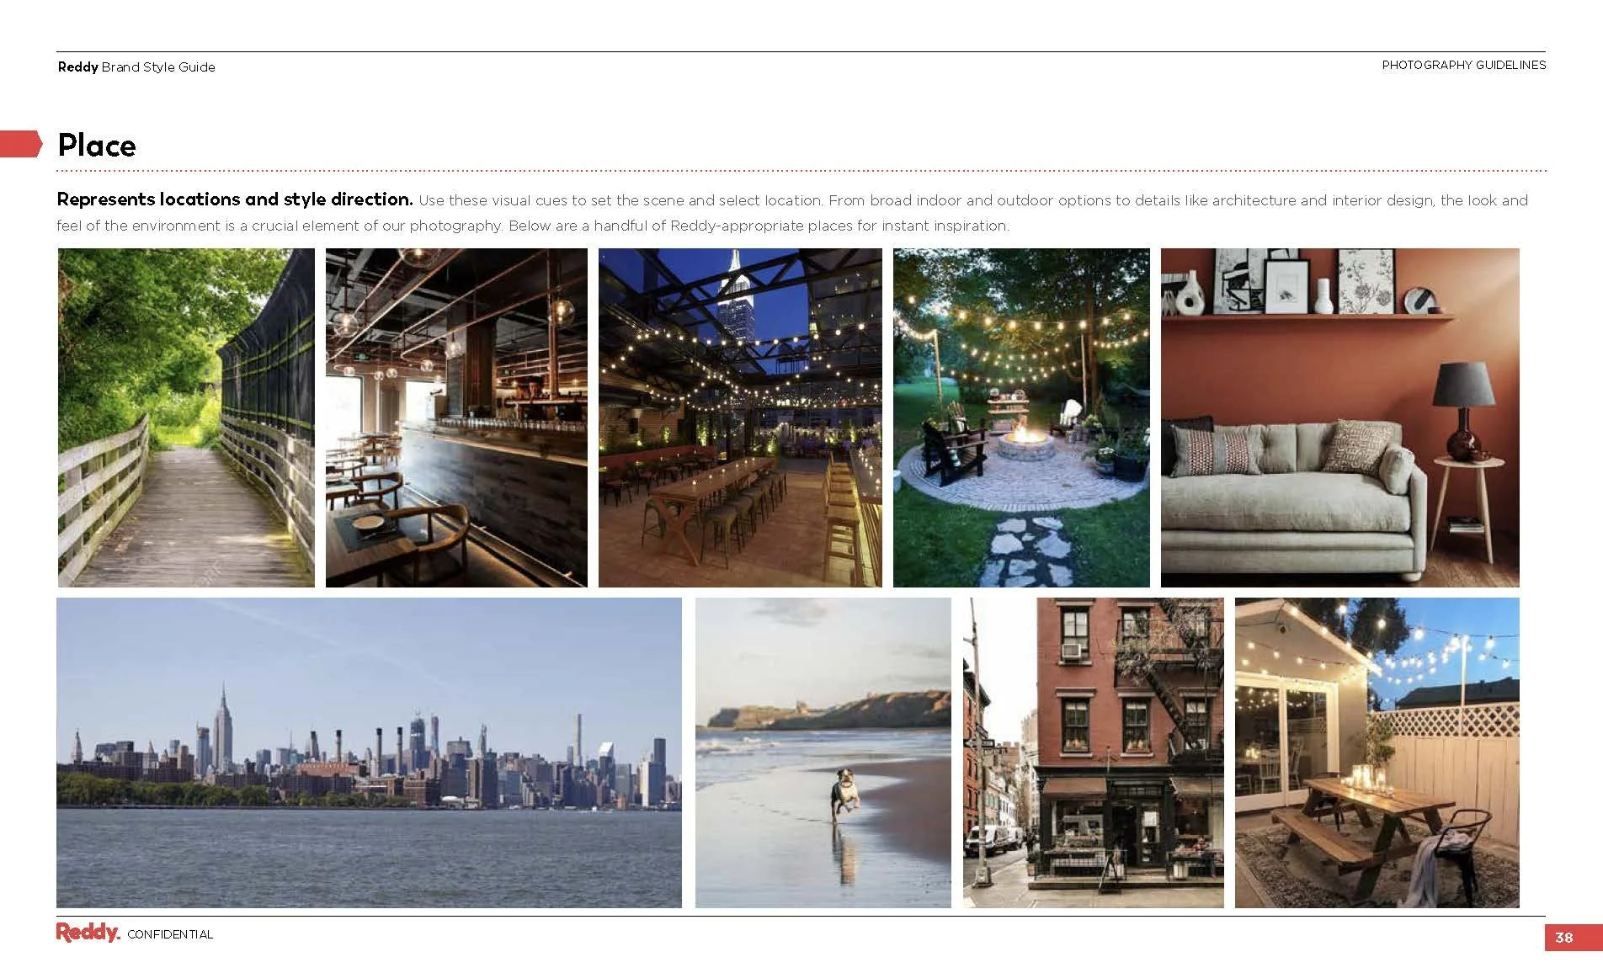
Task: Click the terracotta wall sofa photo
Action: coord(1340,417)
